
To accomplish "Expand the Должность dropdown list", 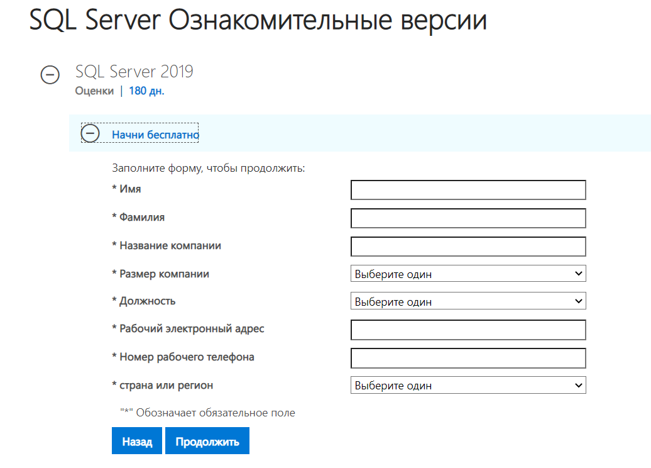I will [468, 301].
